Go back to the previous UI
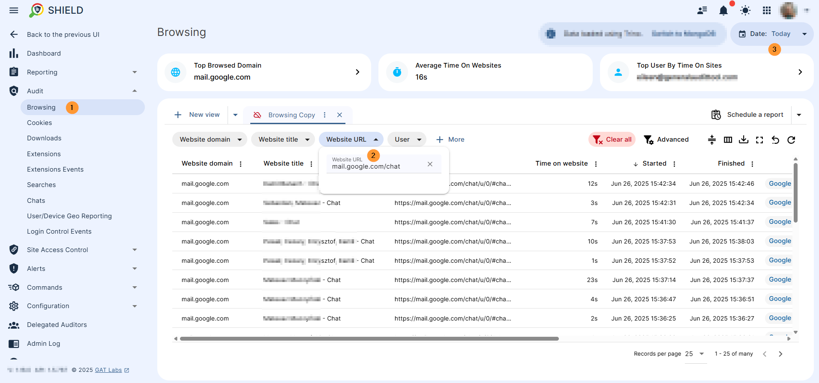The width and height of the screenshot is (819, 383). tap(63, 35)
